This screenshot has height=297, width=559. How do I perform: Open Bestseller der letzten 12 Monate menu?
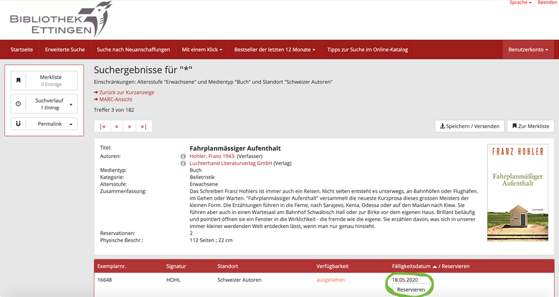(275, 49)
